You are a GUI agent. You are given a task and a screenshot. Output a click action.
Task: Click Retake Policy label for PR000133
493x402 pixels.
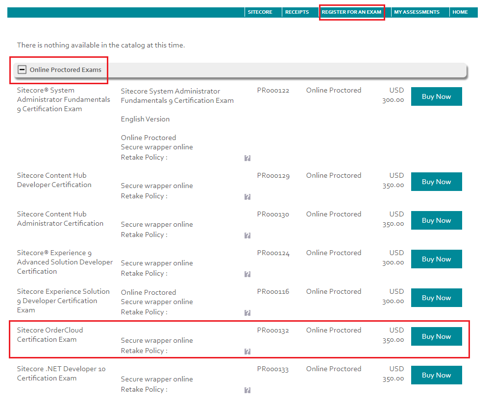pos(144,389)
